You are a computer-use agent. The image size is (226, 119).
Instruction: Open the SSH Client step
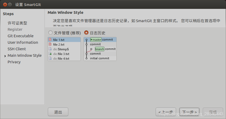[x=17, y=49]
